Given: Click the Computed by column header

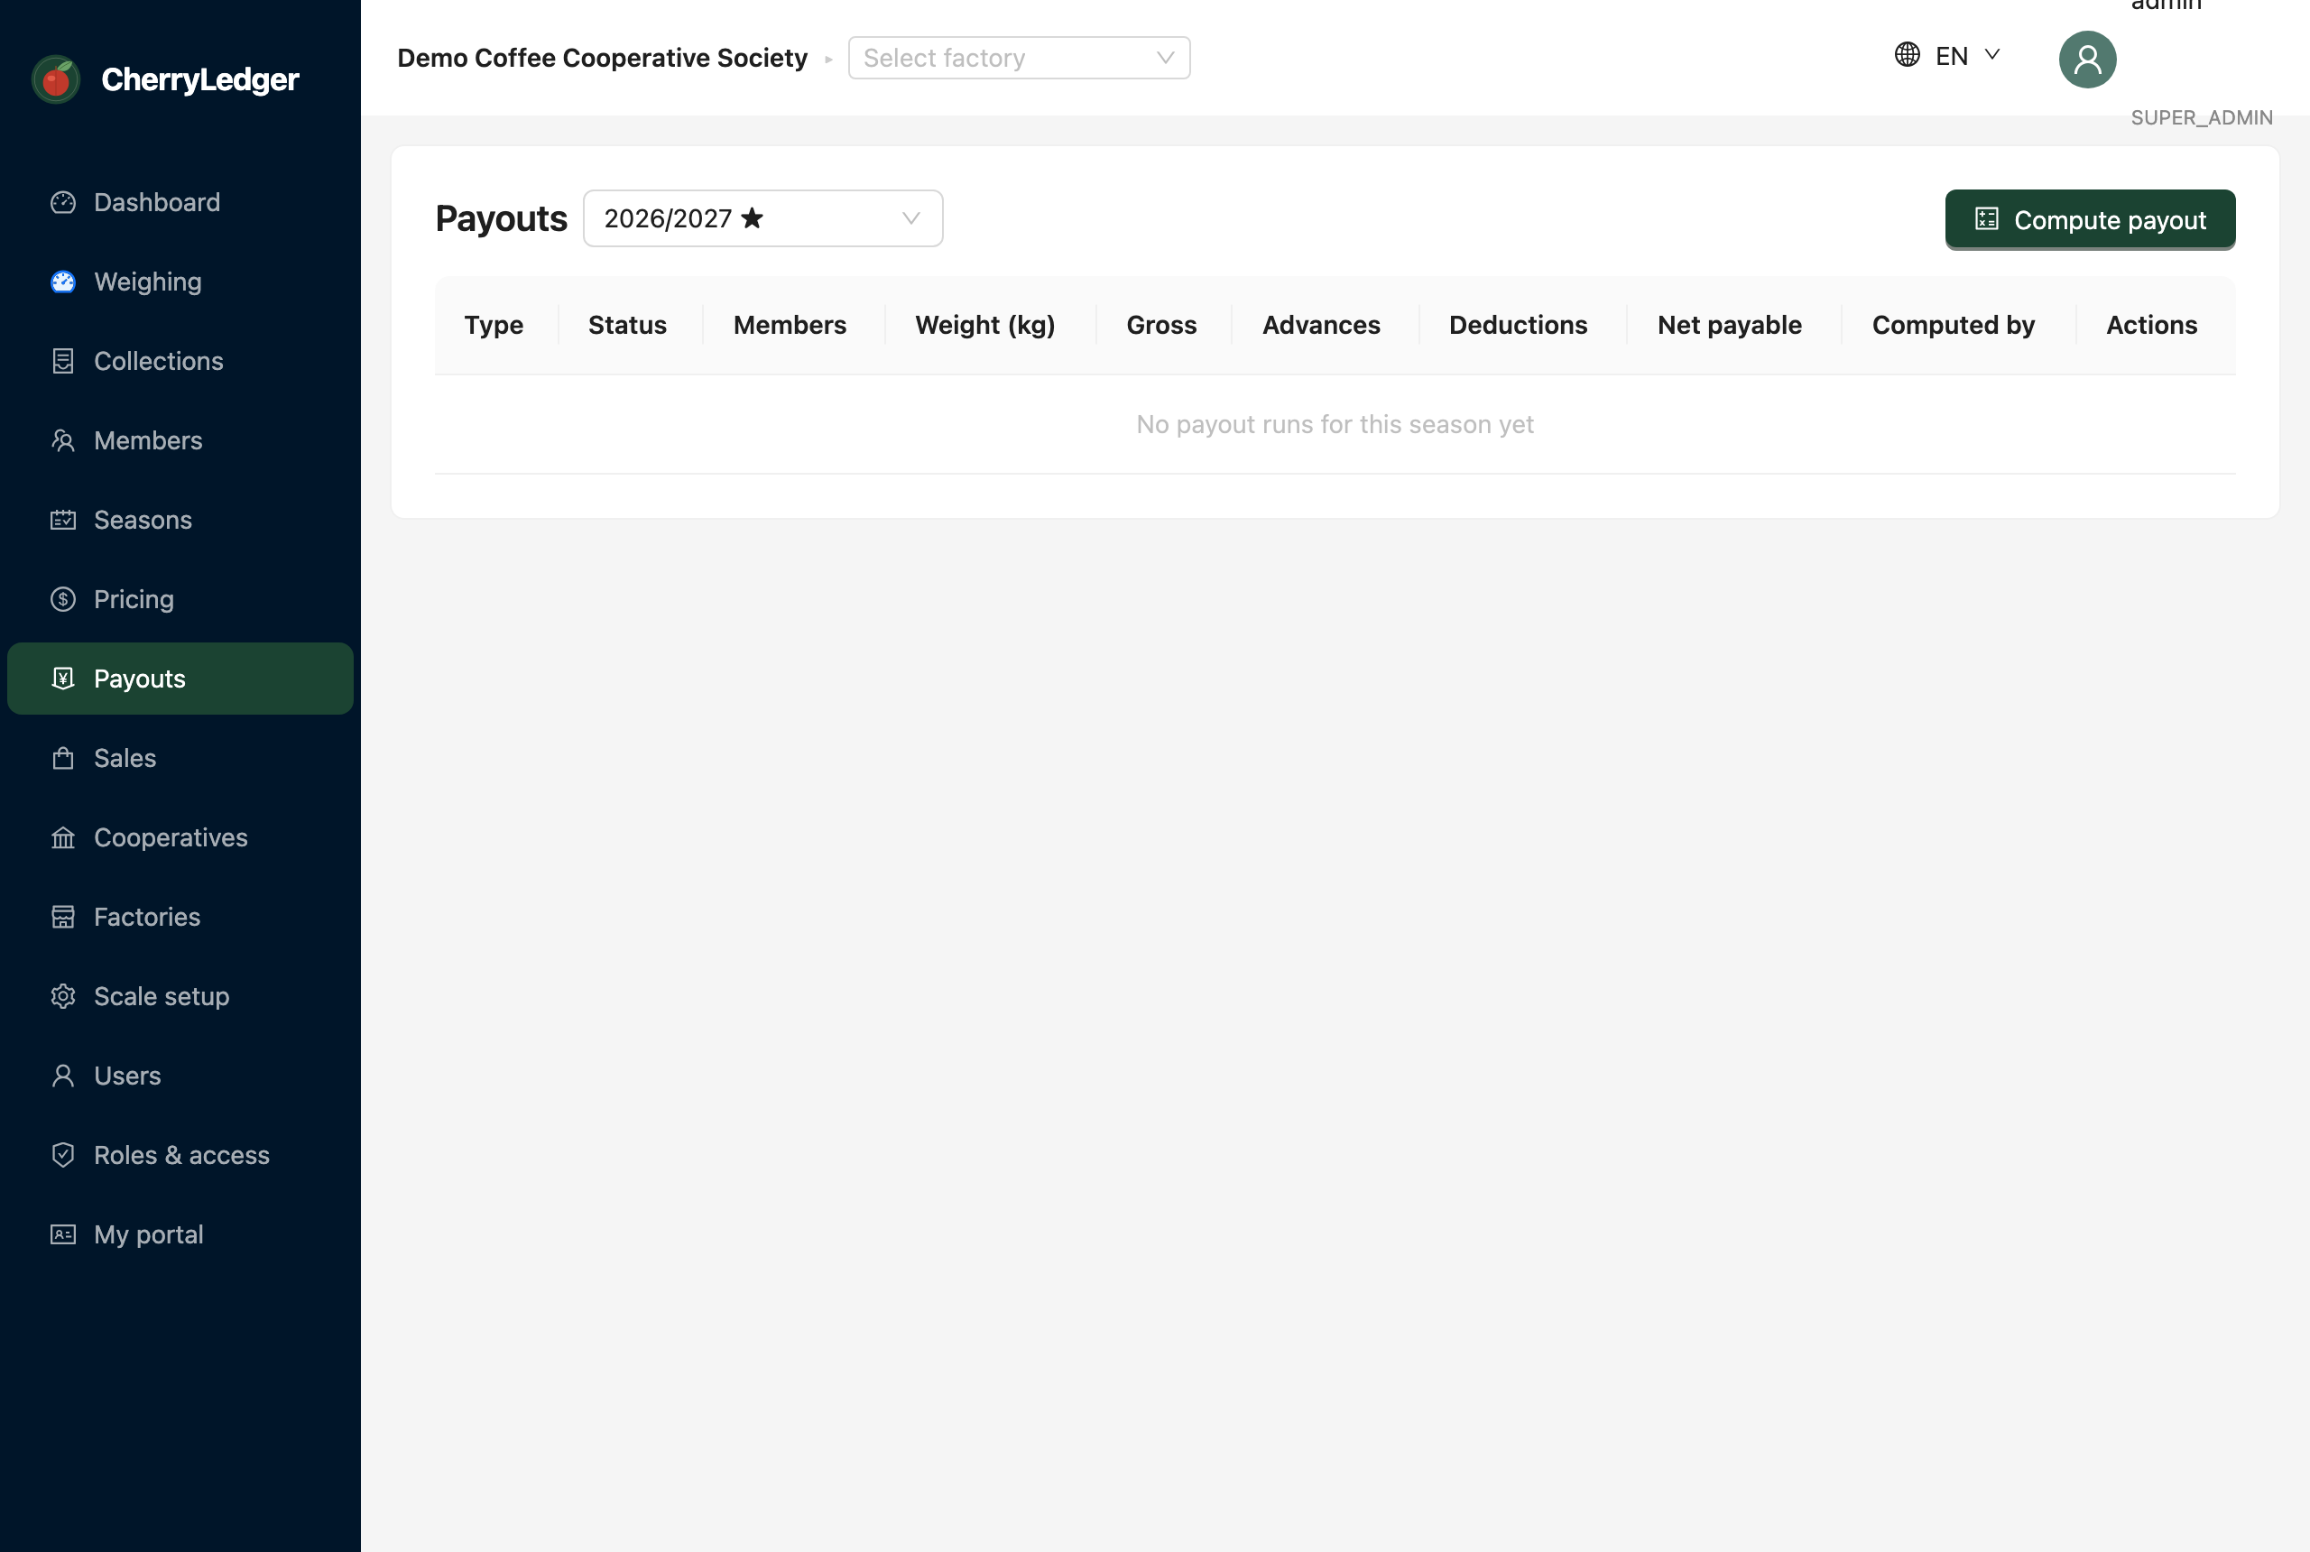Looking at the screenshot, I should tap(1953, 325).
